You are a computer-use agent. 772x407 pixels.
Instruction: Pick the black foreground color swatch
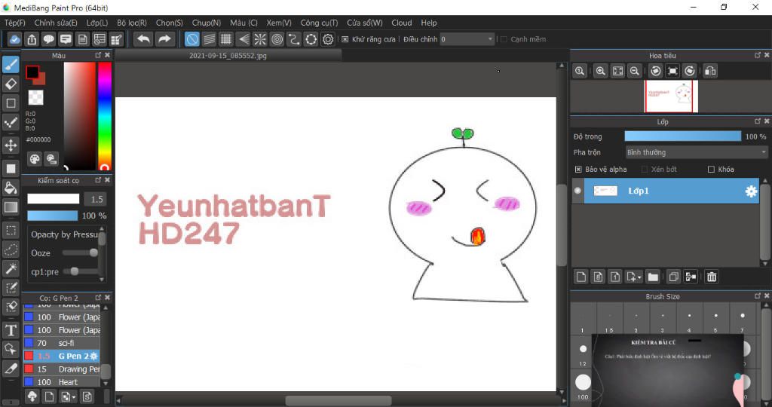[32, 72]
